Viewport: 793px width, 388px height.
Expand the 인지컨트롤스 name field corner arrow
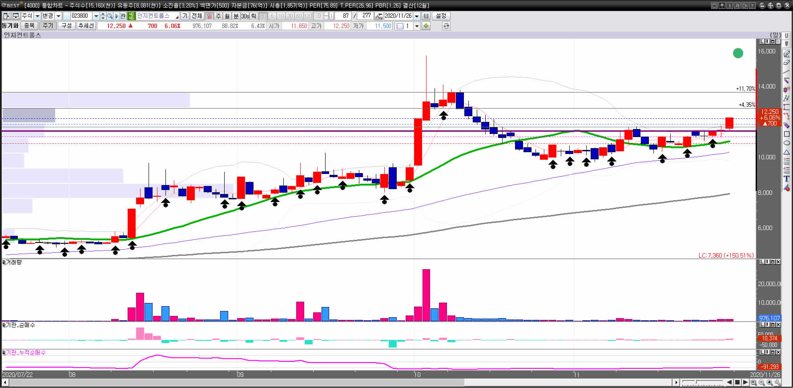click(x=177, y=17)
